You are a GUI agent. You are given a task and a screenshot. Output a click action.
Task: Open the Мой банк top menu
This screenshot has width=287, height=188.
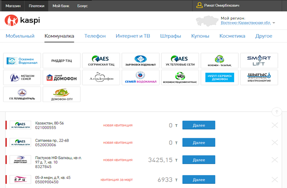coord(61,6)
